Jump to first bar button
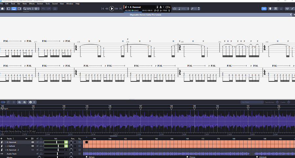295x158 pixels. pyautogui.click(x=103, y=8)
